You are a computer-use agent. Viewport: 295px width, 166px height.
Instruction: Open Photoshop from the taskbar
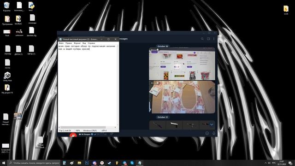tap(87, 163)
